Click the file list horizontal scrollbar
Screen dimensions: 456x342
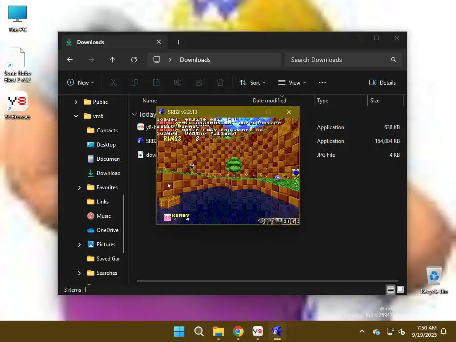[x=268, y=281]
